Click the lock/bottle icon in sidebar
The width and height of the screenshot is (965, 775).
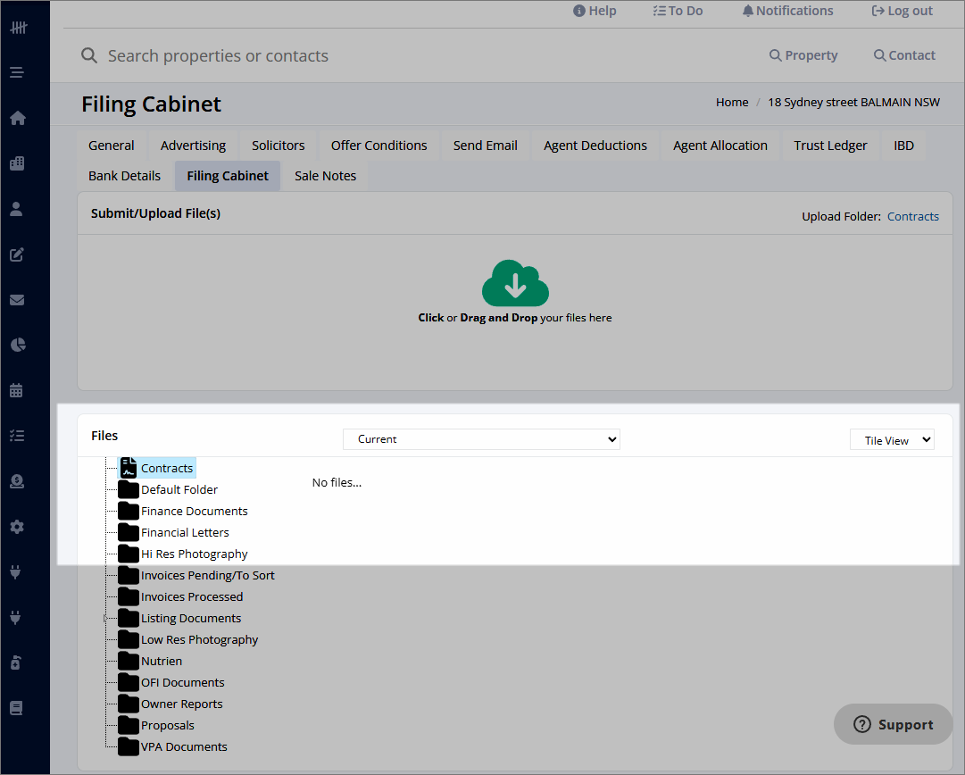[x=16, y=663]
